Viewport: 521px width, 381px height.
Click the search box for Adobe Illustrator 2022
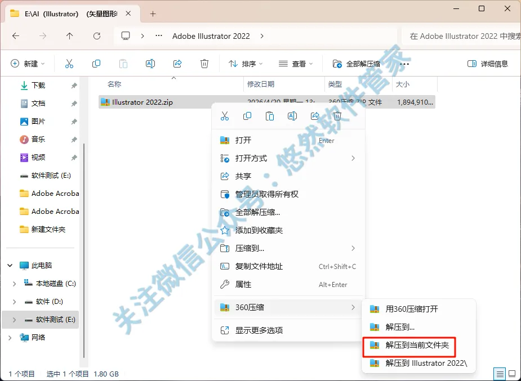click(461, 36)
